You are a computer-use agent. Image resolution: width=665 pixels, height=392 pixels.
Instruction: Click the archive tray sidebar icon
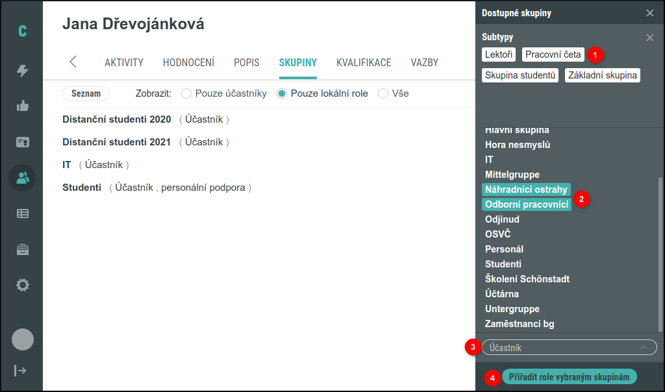[x=21, y=249]
